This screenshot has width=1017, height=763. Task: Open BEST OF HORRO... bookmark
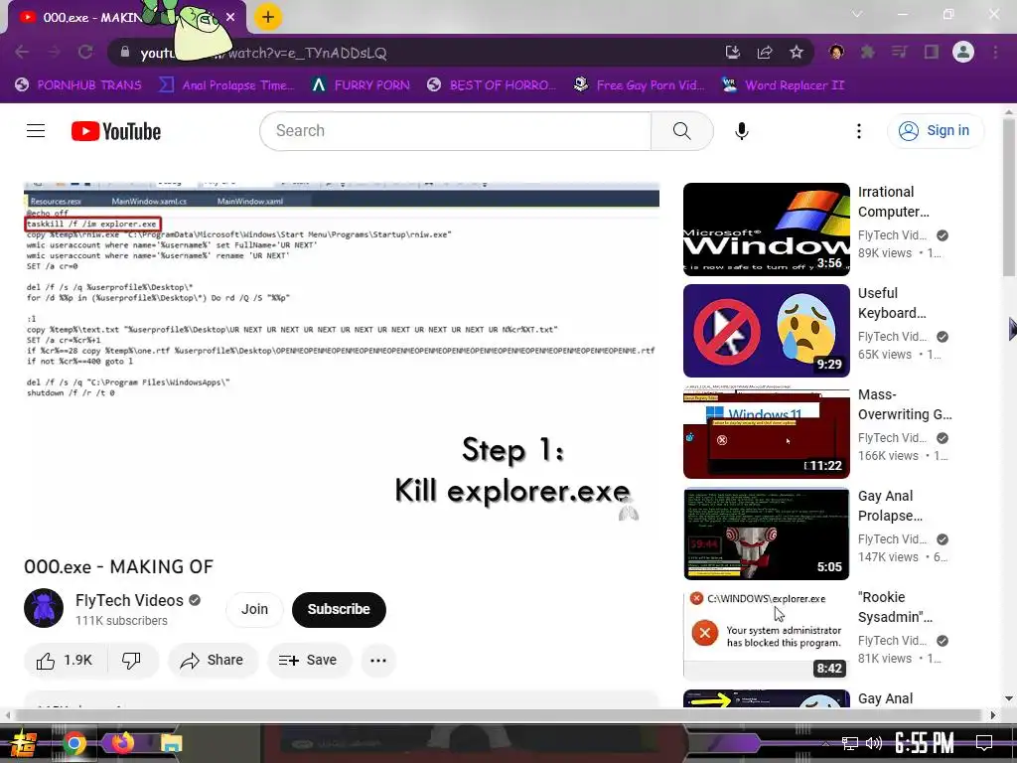[x=491, y=85]
